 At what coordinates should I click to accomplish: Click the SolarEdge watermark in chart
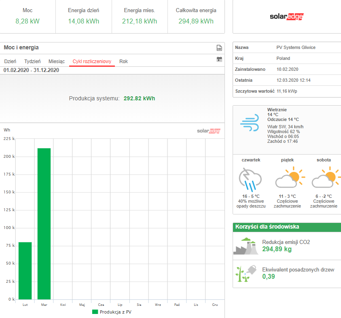coord(209,131)
